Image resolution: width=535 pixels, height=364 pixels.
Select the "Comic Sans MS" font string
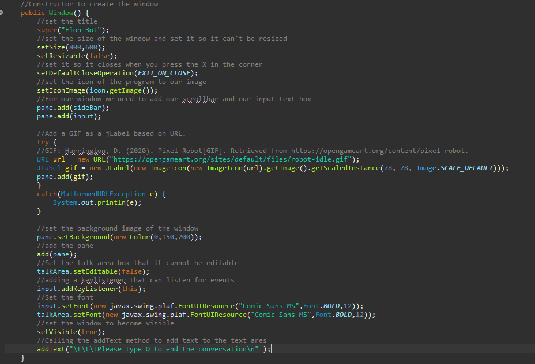click(x=267, y=305)
